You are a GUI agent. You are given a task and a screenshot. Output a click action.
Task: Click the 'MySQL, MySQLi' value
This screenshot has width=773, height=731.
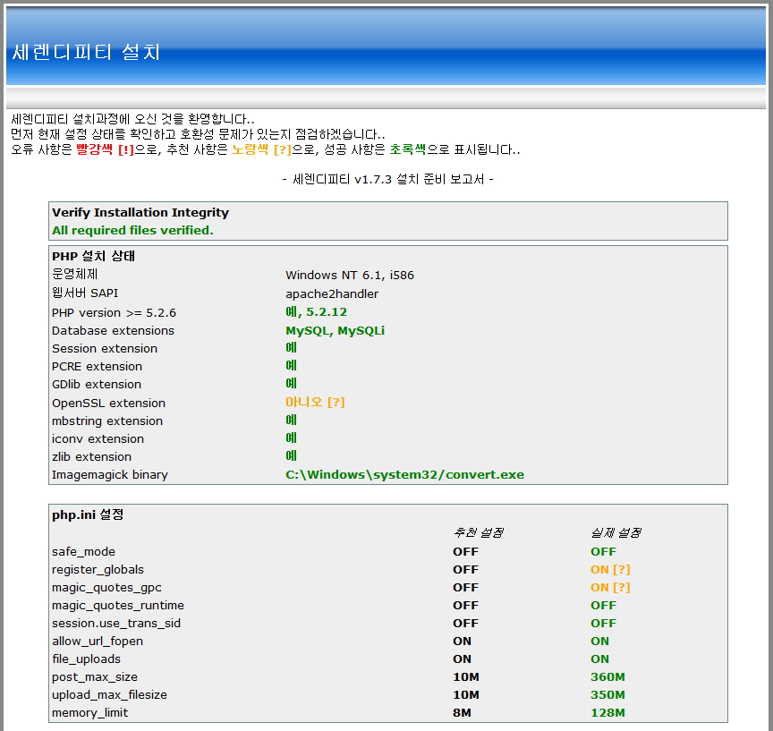click(336, 330)
